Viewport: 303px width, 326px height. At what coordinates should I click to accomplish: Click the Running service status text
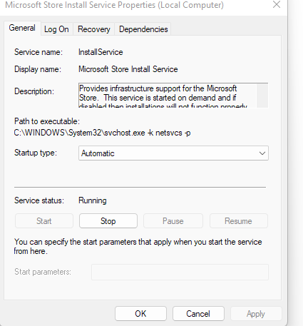(93, 200)
